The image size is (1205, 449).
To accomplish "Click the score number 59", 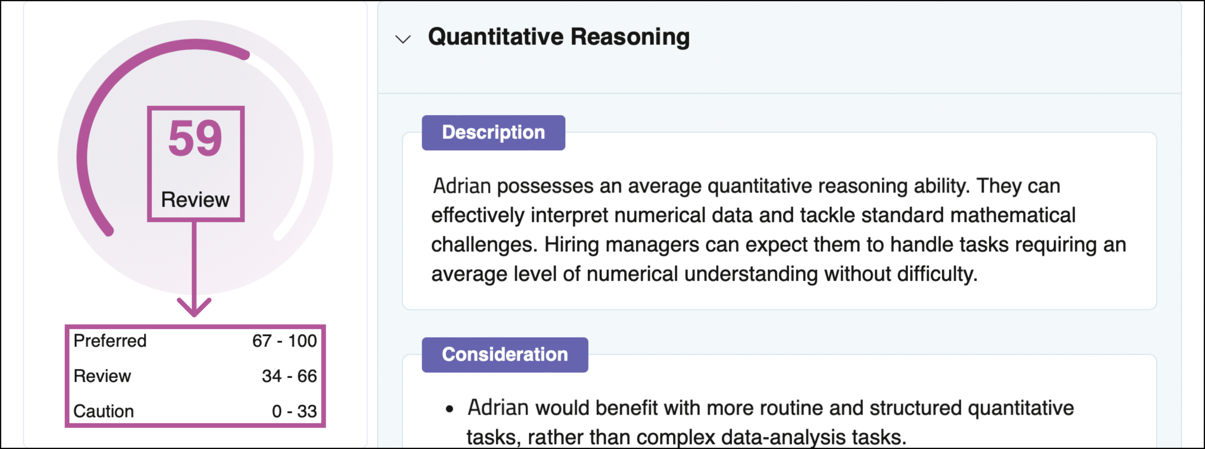I will tap(195, 138).
